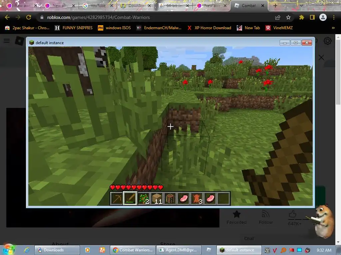The width and height of the screenshot is (341, 255).
Task: Click the hamster desktop assistant
Action: (324, 221)
